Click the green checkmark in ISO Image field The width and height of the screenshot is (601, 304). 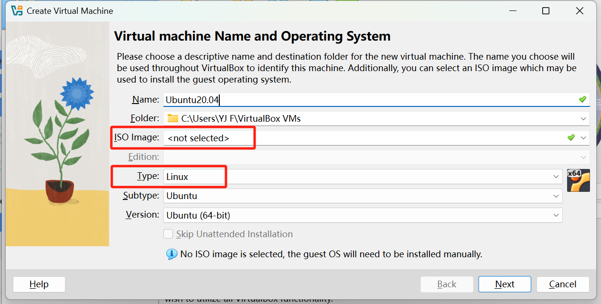point(571,137)
